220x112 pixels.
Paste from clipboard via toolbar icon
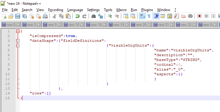[68, 16]
